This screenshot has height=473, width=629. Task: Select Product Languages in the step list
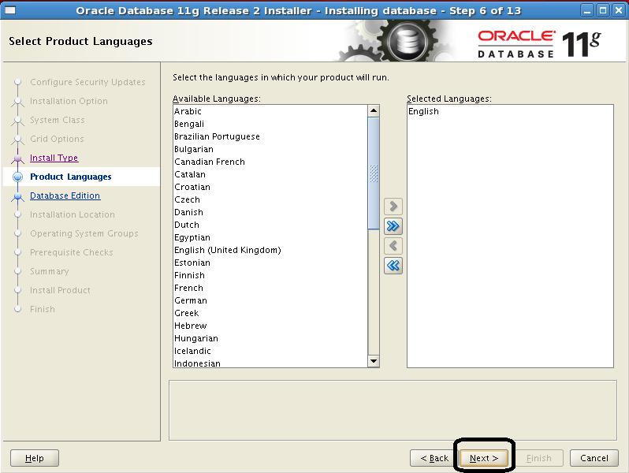[70, 177]
